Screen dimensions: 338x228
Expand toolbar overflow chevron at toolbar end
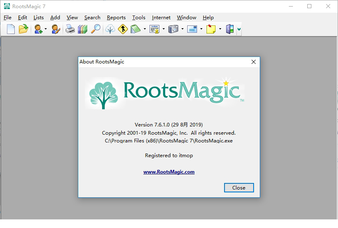pos(239,29)
